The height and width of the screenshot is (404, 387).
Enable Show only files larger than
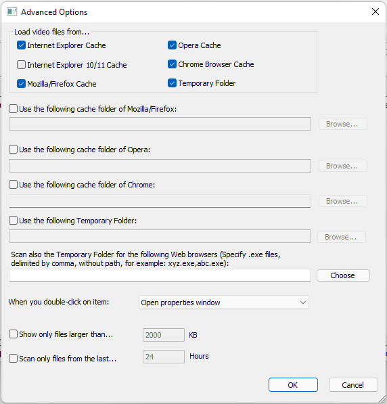click(x=13, y=334)
